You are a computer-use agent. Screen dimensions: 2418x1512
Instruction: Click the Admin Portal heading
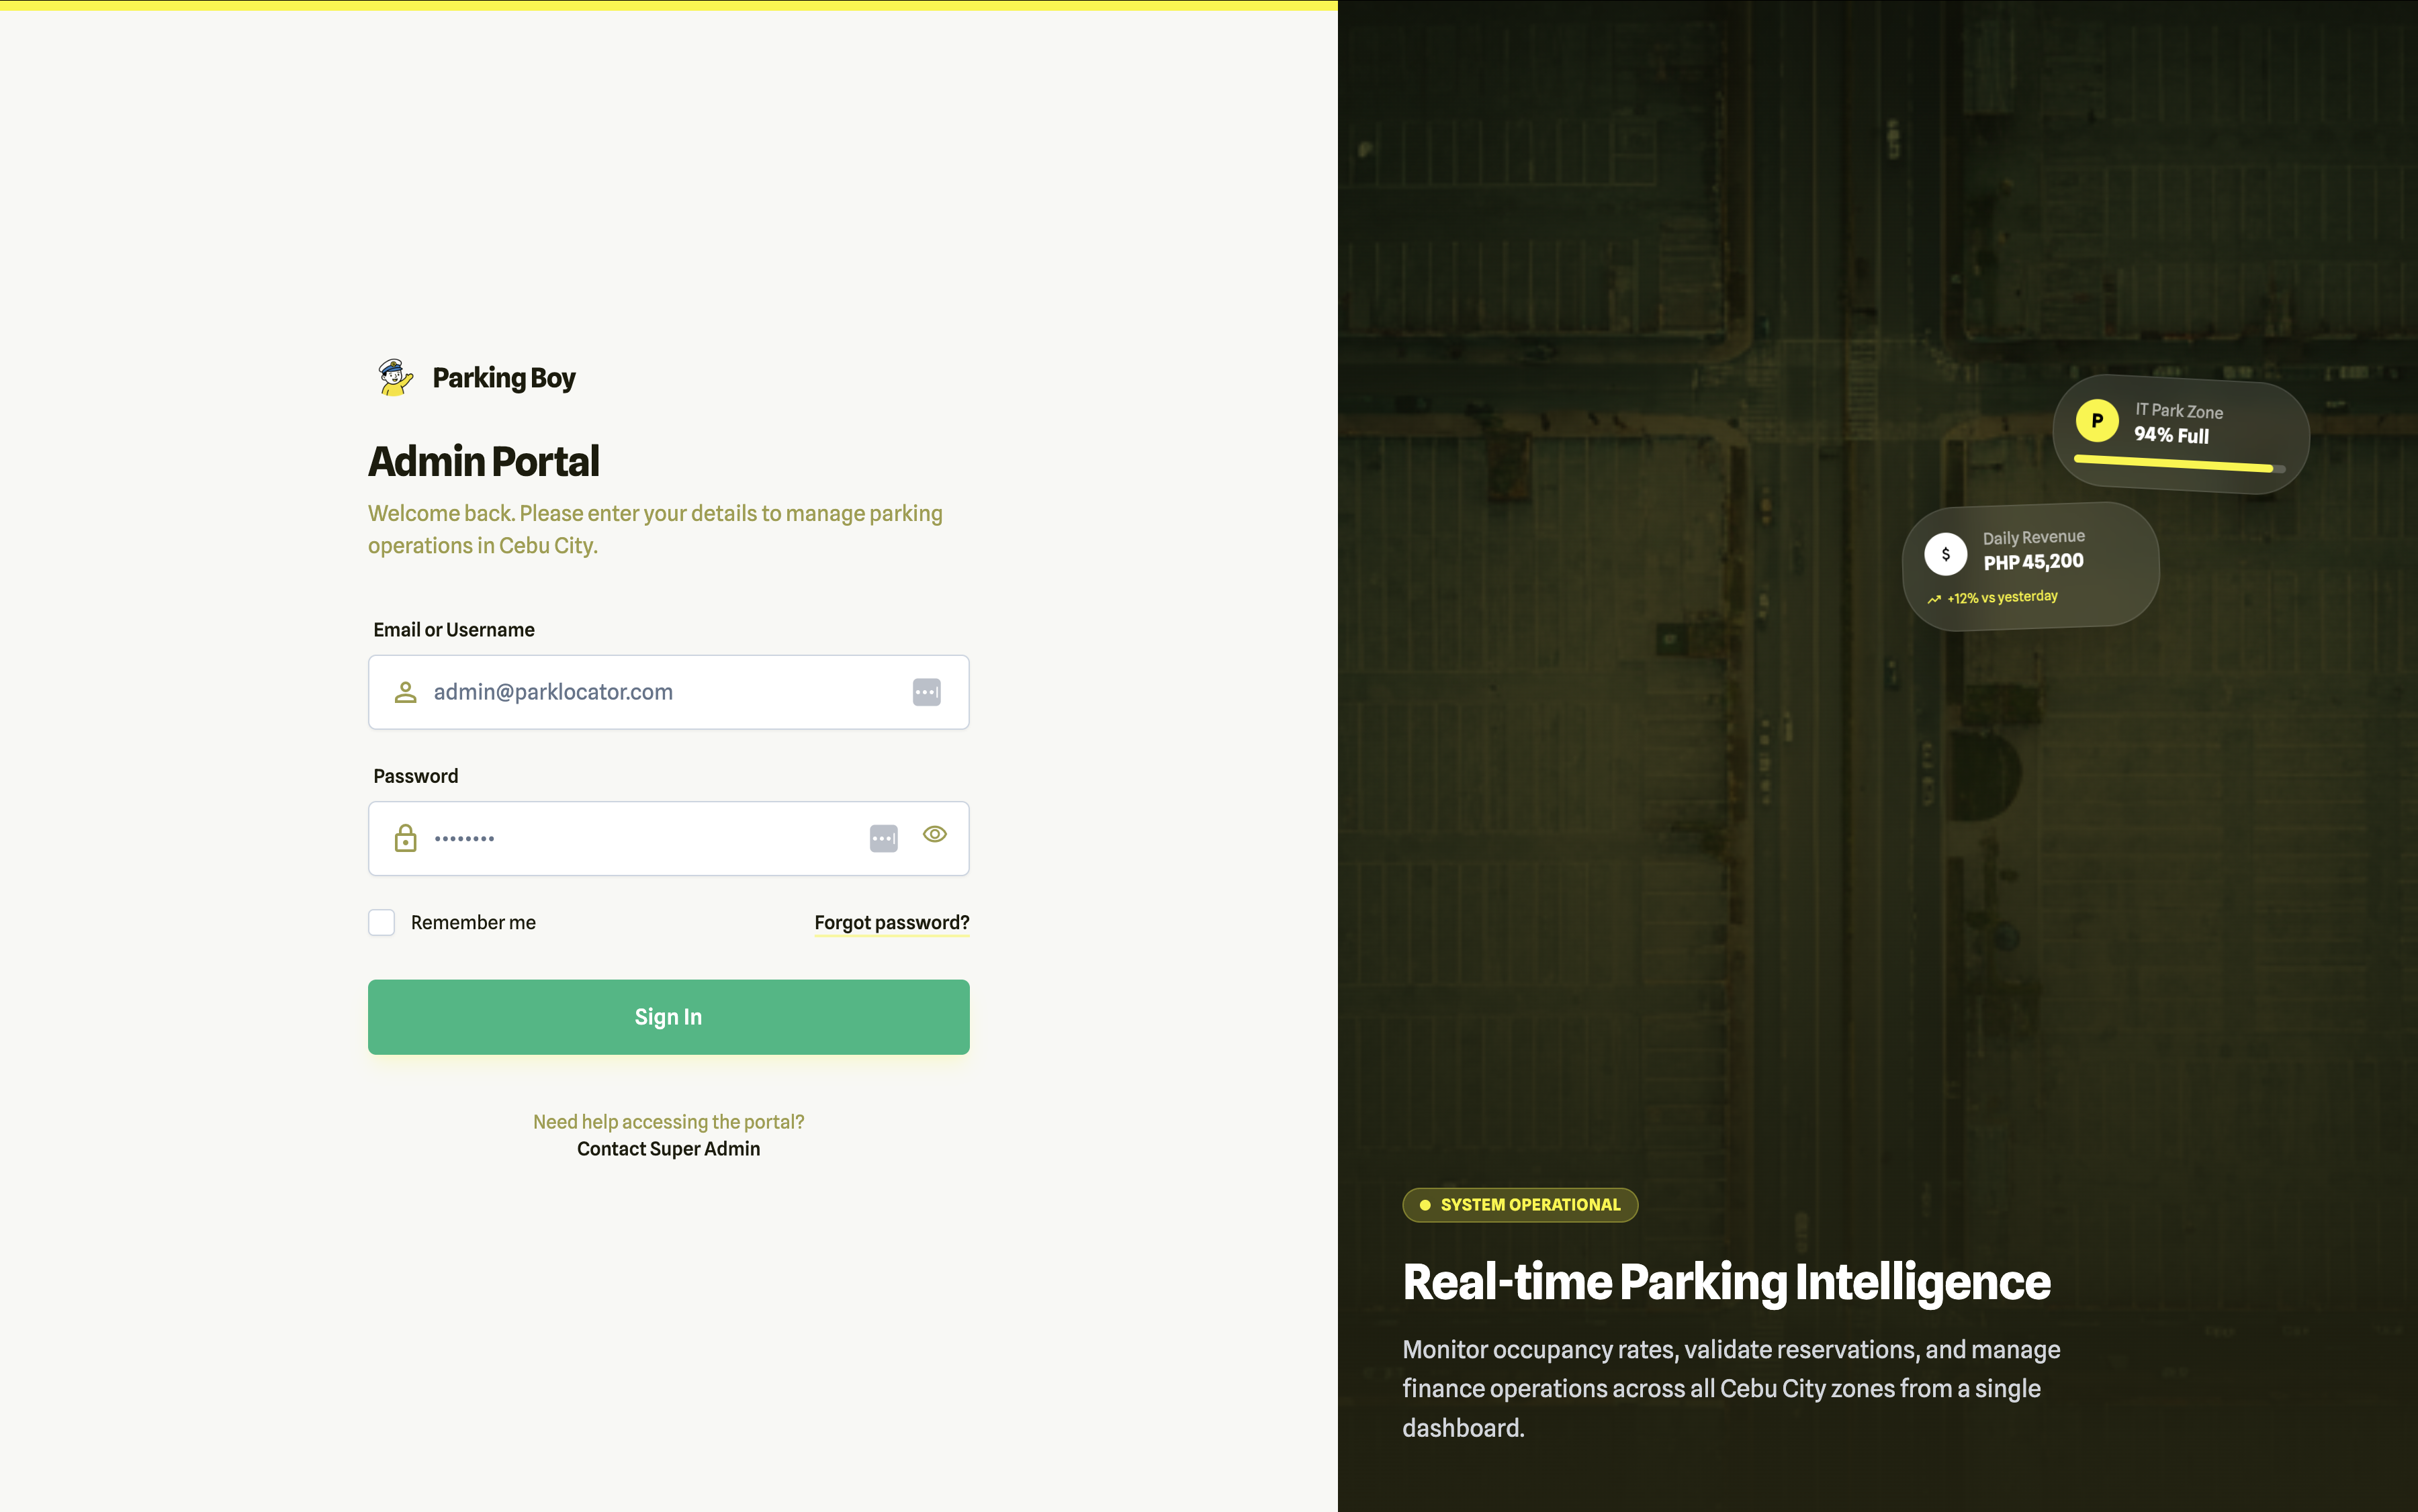(x=483, y=461)
